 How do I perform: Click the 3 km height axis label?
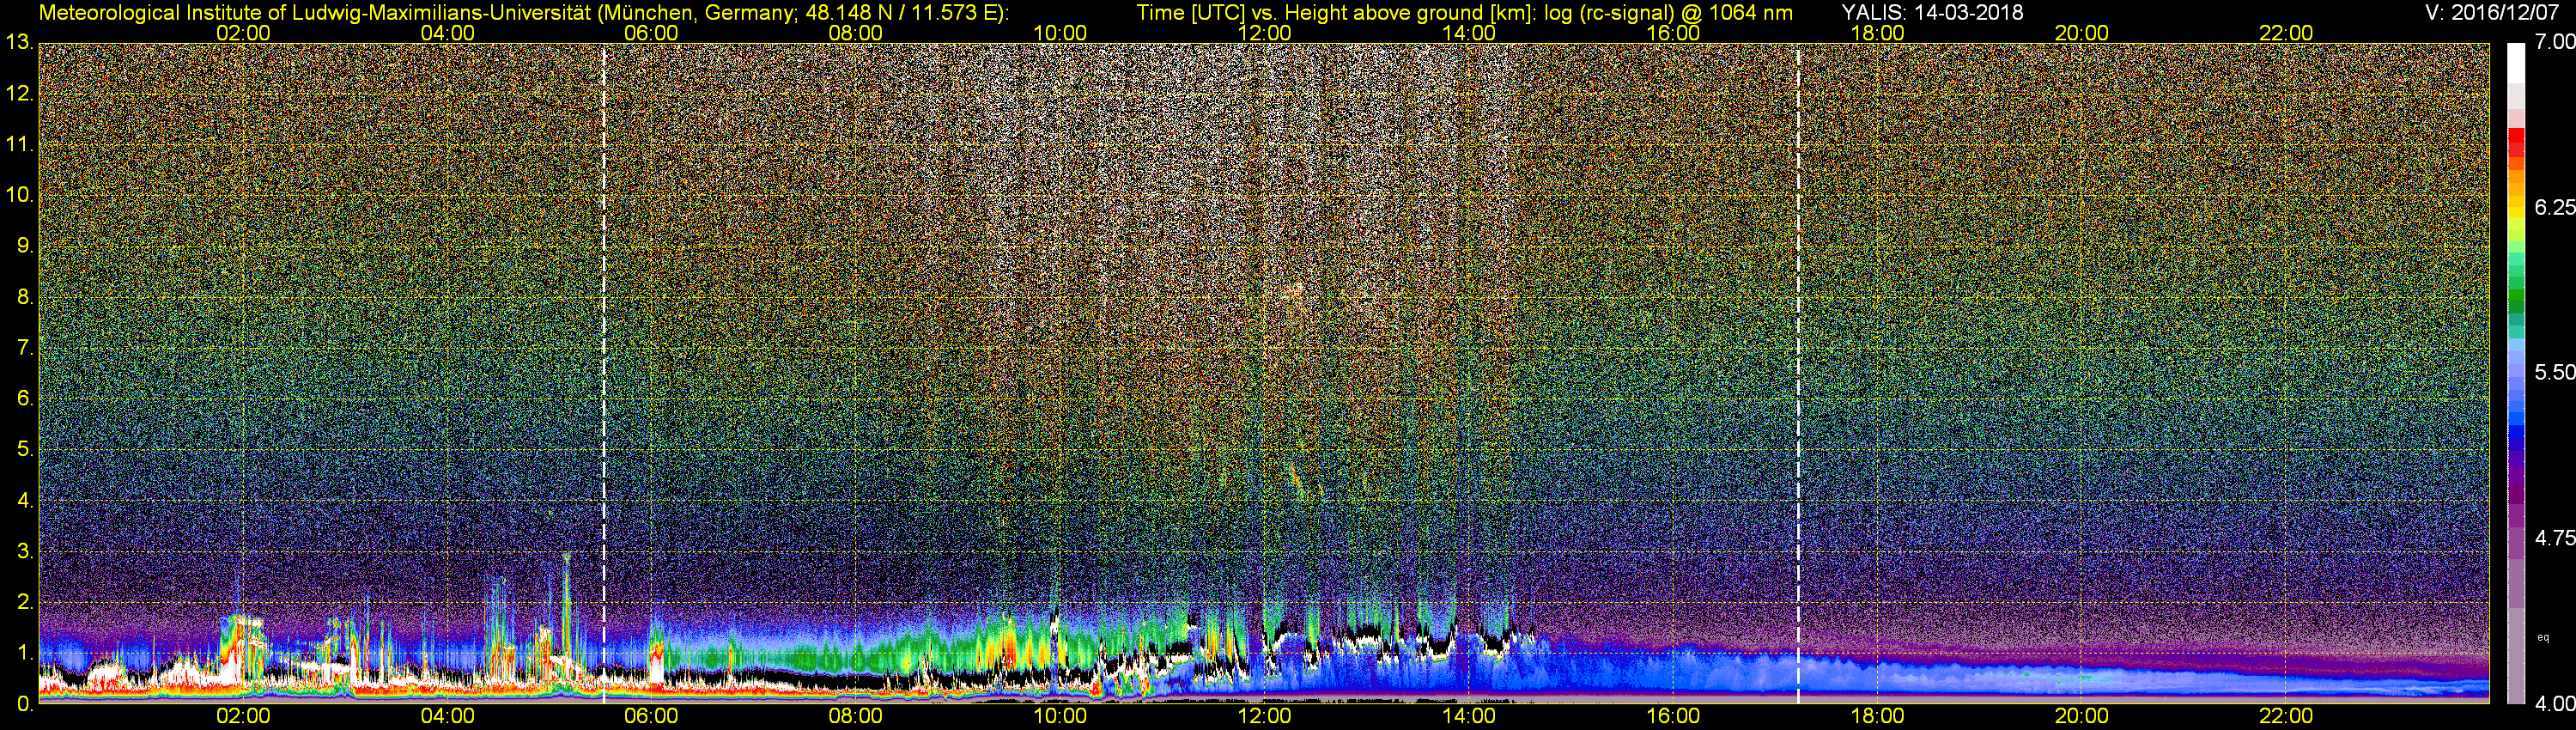click(25, 551)
